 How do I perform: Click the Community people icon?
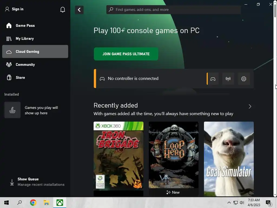(9, 64)
